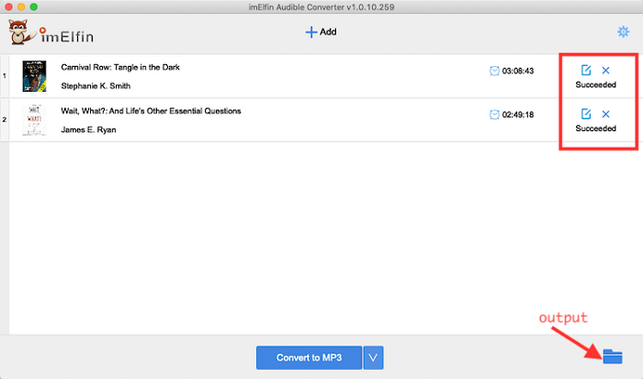Remove Wait, What? from the list
Image resolution: width=643 pixels, height=379 pixels.
[x=605, y=114]
